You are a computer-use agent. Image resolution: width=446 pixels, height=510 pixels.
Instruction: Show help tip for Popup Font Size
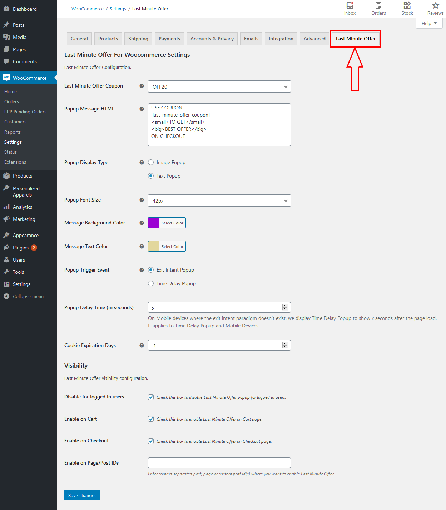[x=142, y=200]
